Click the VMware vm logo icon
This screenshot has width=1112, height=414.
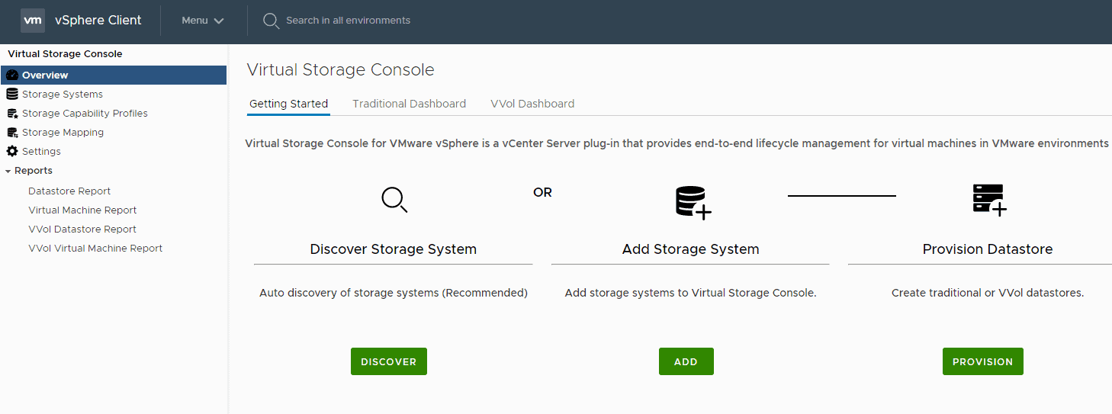pos(33,21)
